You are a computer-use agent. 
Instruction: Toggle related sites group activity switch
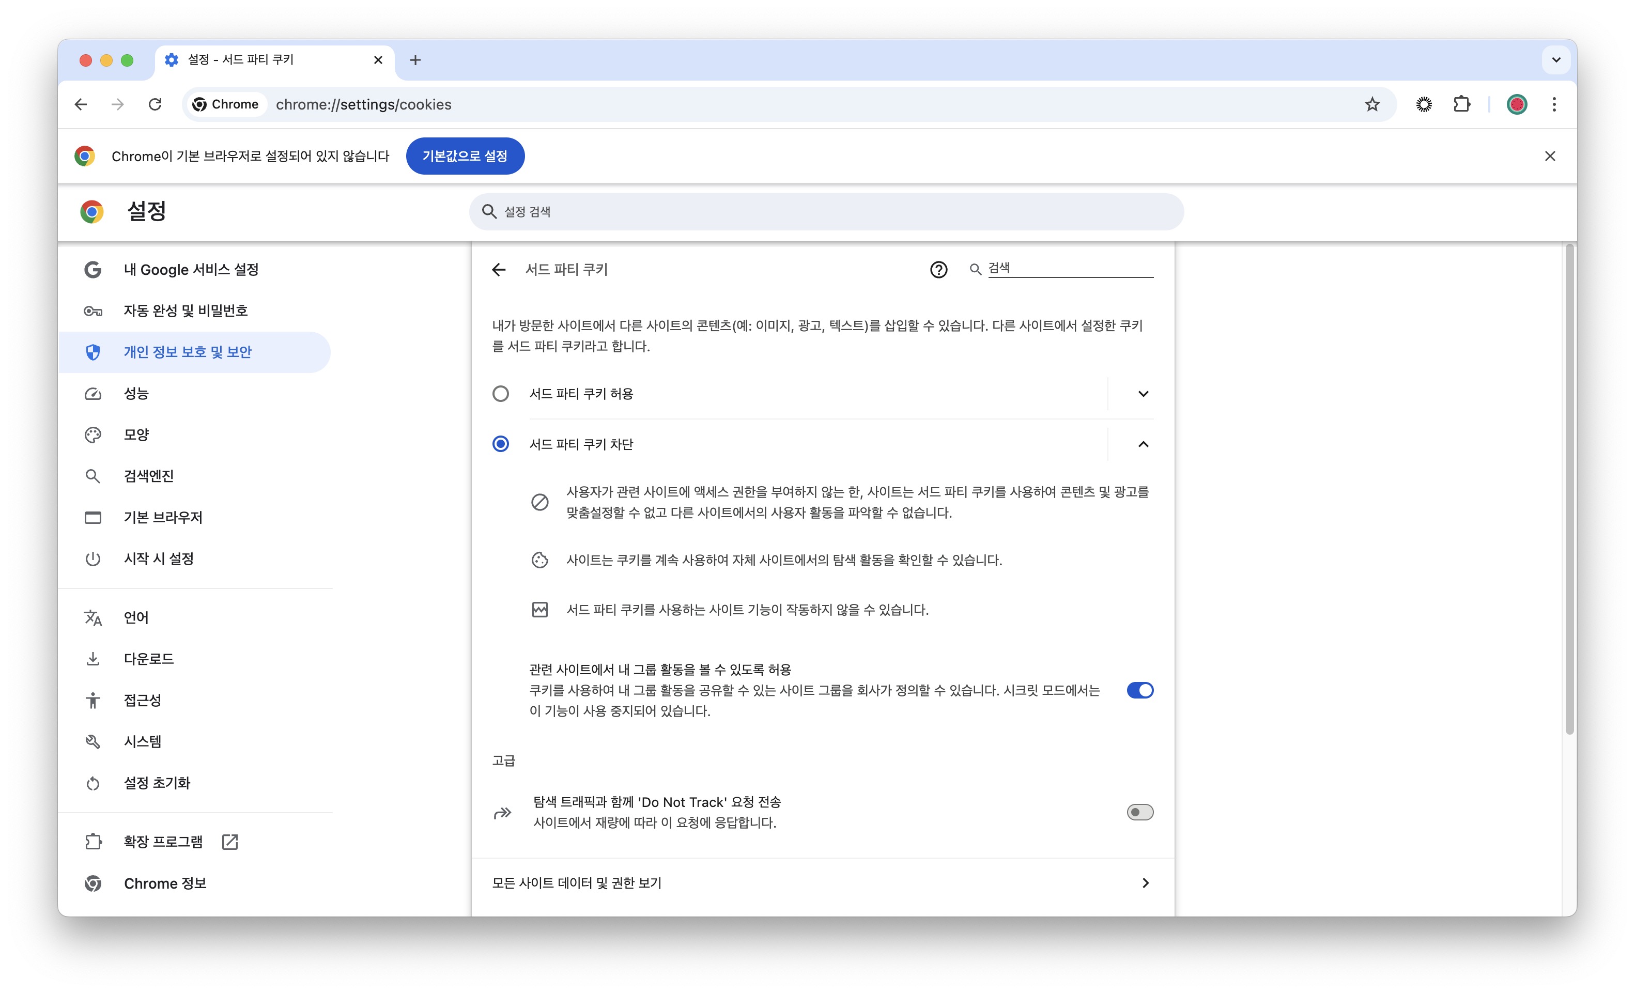click(x=1140, y=691)
